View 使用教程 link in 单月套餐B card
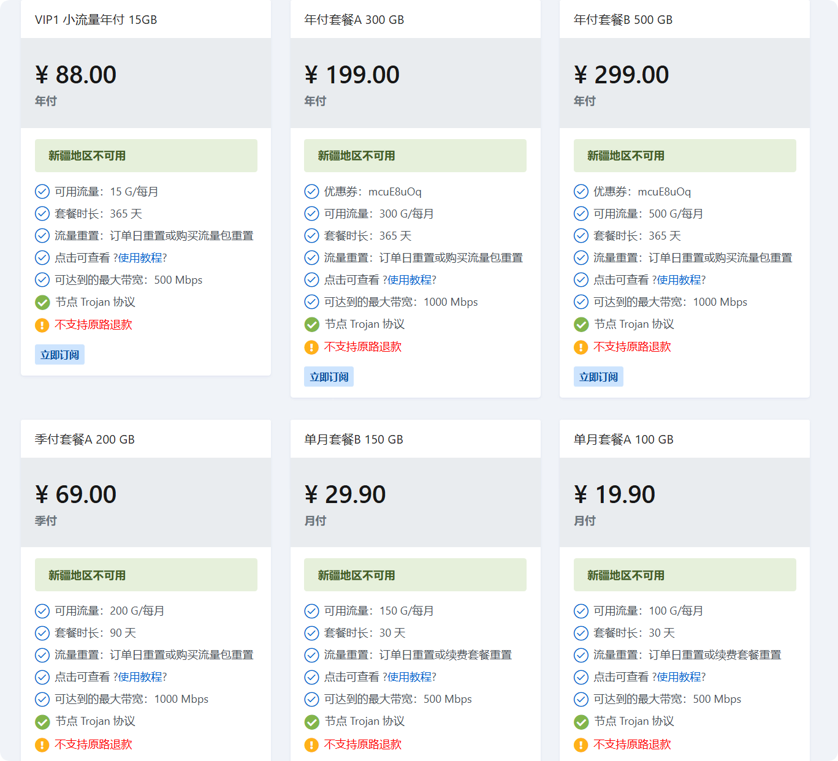The height and width of the screenshot is (761, 838). click(409, 677)
